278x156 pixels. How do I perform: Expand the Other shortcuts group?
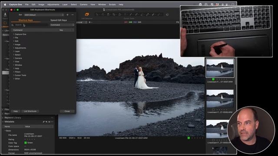[x=14, y=79]
